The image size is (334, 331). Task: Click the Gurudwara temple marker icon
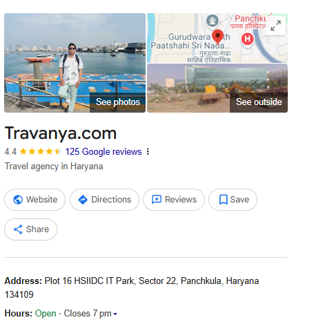(x=212, y=21)
